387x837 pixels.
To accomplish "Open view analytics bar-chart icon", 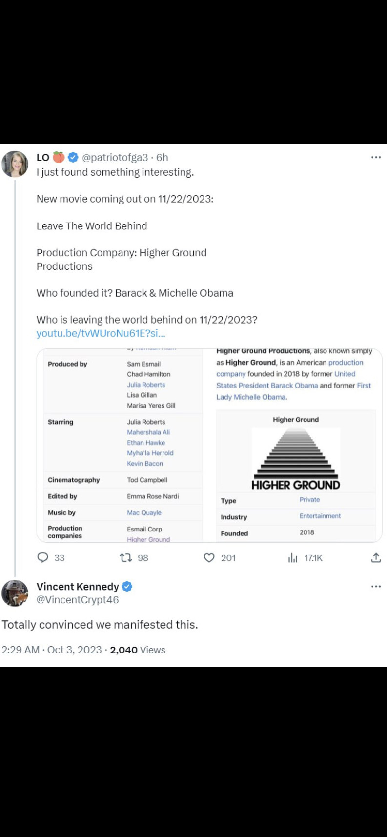I will pyautogui.click(x=293, y=557).
